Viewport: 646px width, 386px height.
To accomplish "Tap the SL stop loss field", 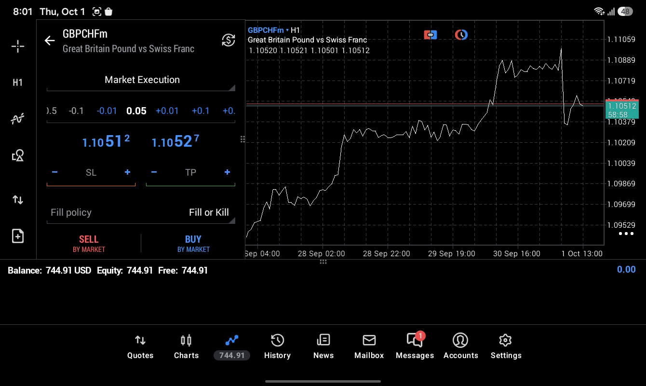I will click(x=91, y=173).
